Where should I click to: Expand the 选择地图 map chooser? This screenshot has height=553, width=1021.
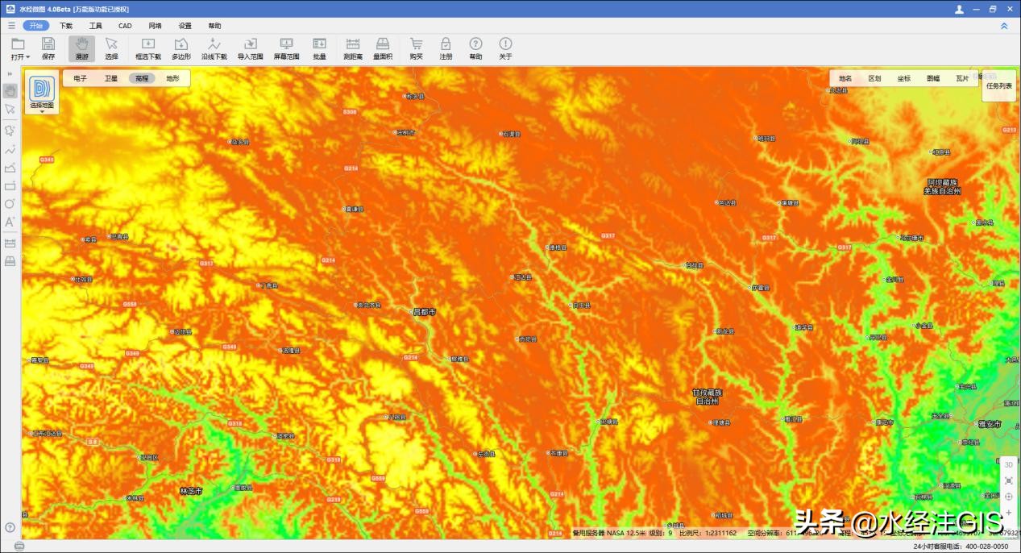(42, 94)
